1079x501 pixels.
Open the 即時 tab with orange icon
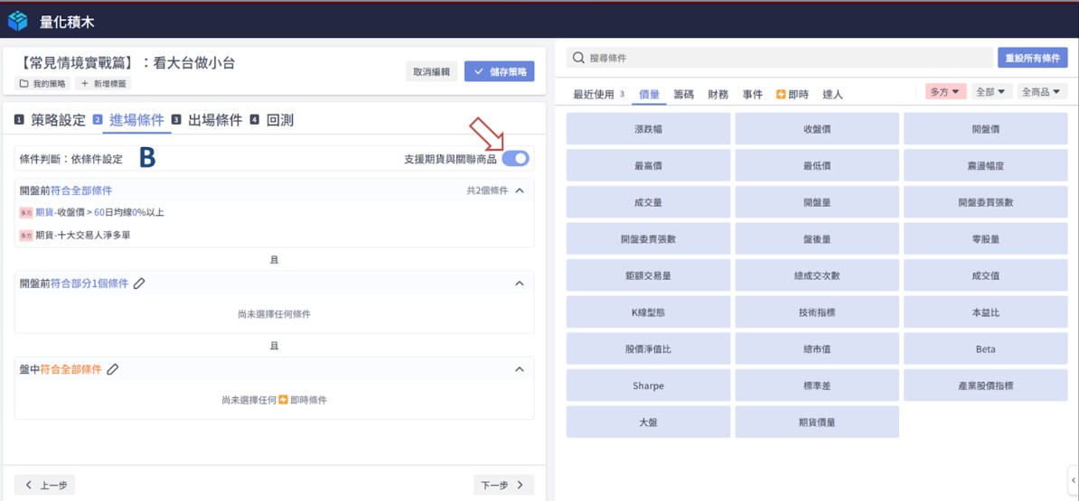pyautogui.click(x=792, y=94)
